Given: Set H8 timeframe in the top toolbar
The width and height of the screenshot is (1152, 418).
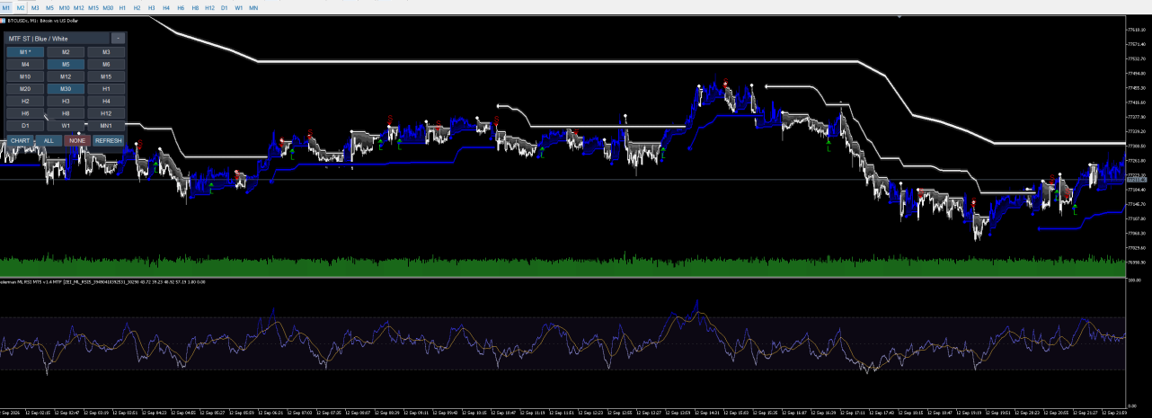Looking at the screenshot, I should [195, 7].
